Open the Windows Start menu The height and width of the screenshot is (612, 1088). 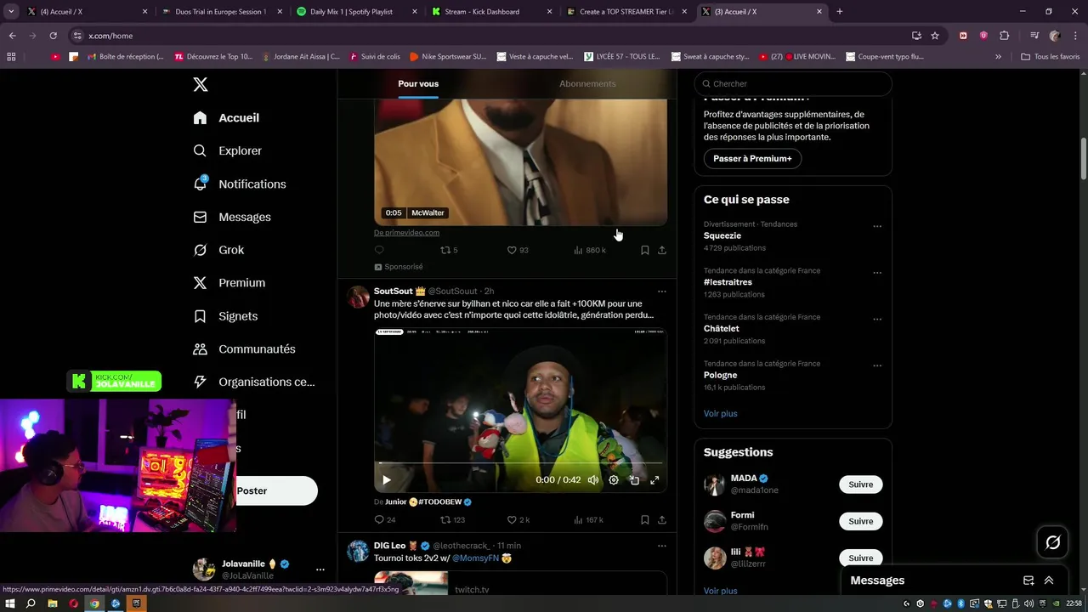pyautogui.click(x=10, y=603)
